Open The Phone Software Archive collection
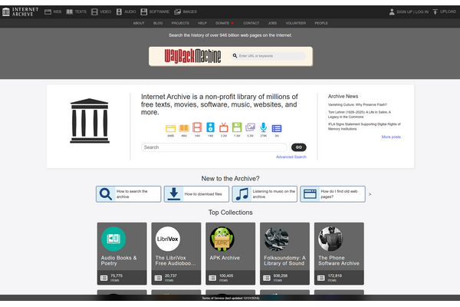The height and width of the screenshot is (307, 460). pos(339,253)
